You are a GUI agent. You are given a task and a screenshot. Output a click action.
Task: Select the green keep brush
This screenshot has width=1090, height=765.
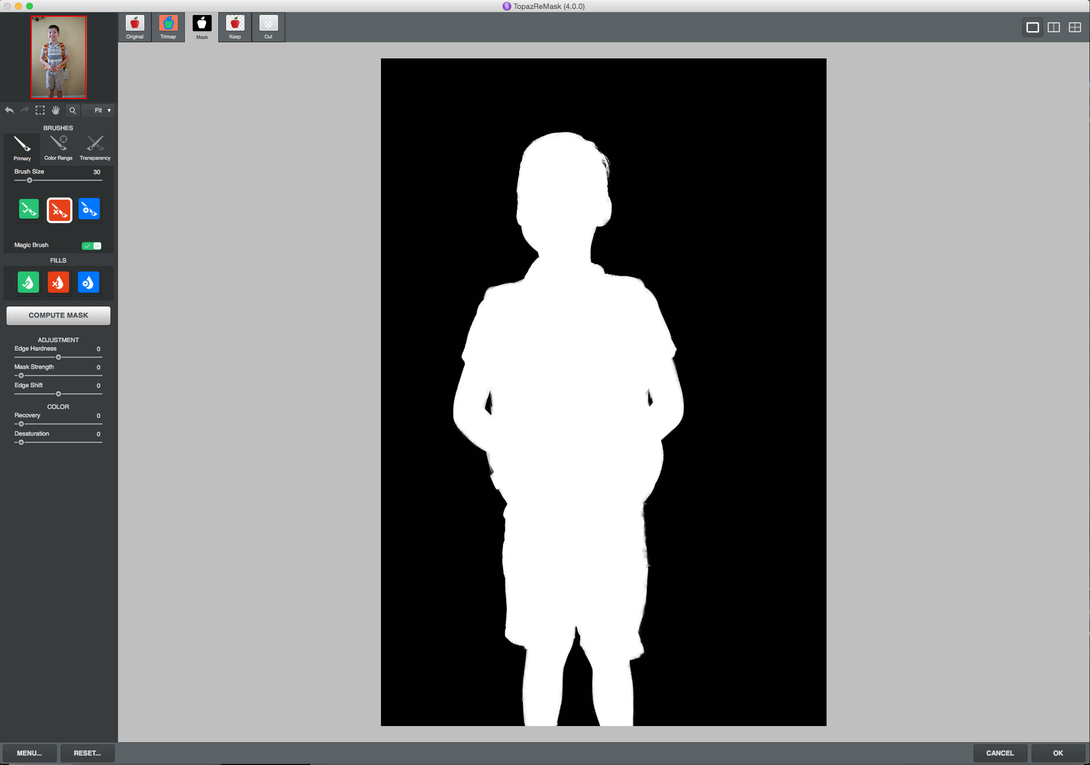(29, 210)
